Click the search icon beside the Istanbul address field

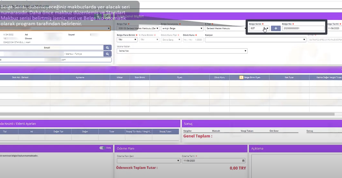107,54
